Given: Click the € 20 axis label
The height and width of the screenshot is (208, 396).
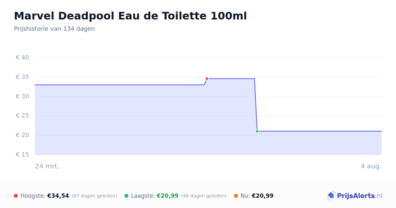Looking at the screenshot, I should pos(22,135).
